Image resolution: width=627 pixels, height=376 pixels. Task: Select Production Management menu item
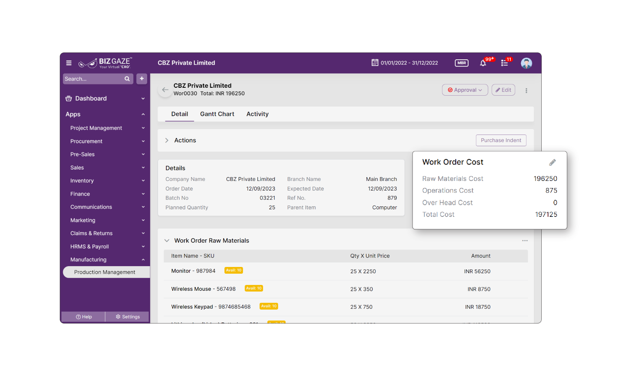pyautogui.click(x=106, y=272)
